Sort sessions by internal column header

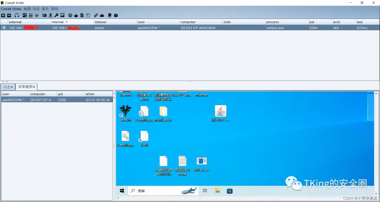pos(72,22)
